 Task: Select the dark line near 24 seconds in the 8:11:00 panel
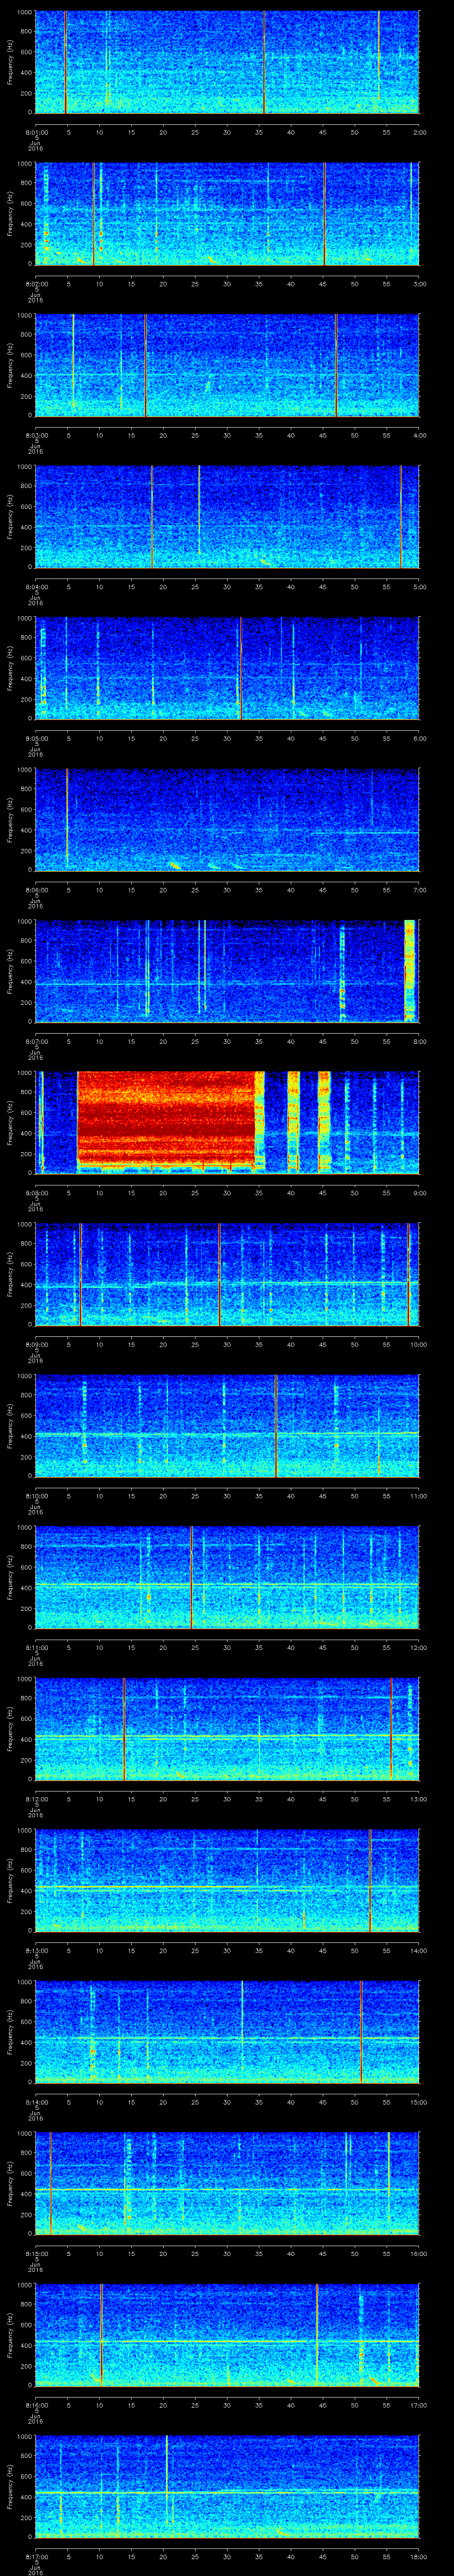click(192, 1577)
